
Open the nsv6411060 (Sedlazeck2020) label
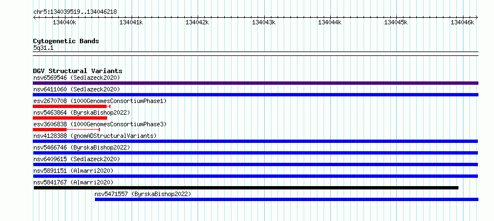77,89
